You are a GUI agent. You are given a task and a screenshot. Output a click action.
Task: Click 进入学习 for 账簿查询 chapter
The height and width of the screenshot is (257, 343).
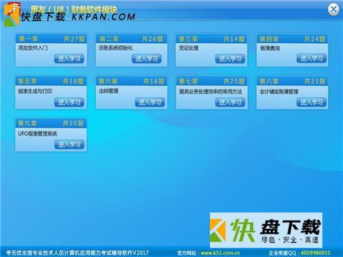coord(311,58)
